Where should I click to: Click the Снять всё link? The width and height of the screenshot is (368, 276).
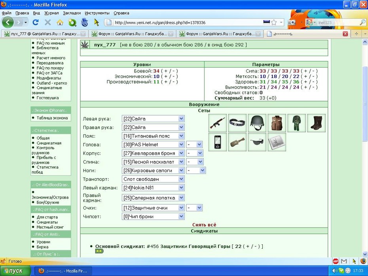coord(204,225)
